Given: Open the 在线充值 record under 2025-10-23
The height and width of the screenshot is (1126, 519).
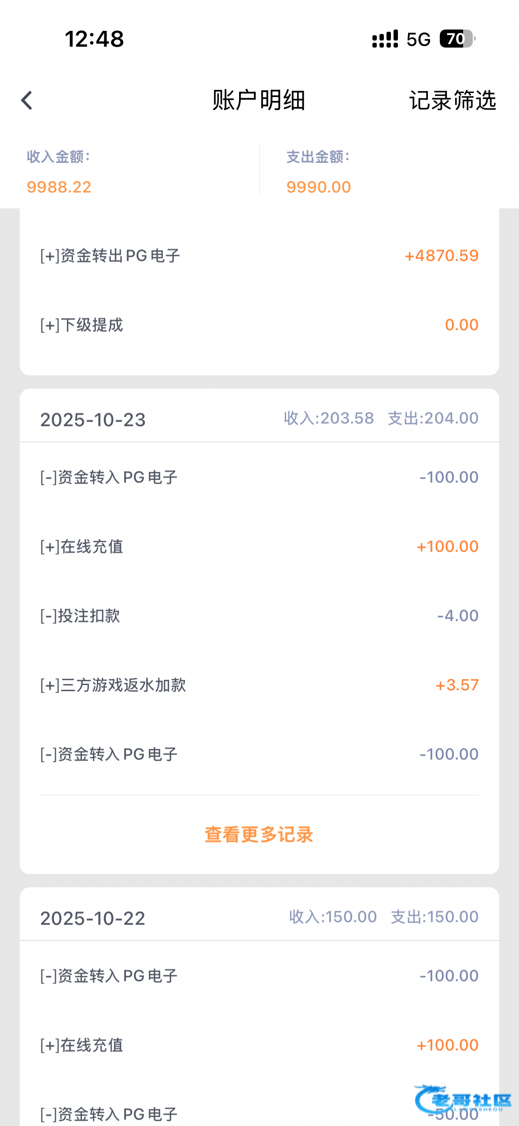Looking at the screenshot, I should pos(259,546).
